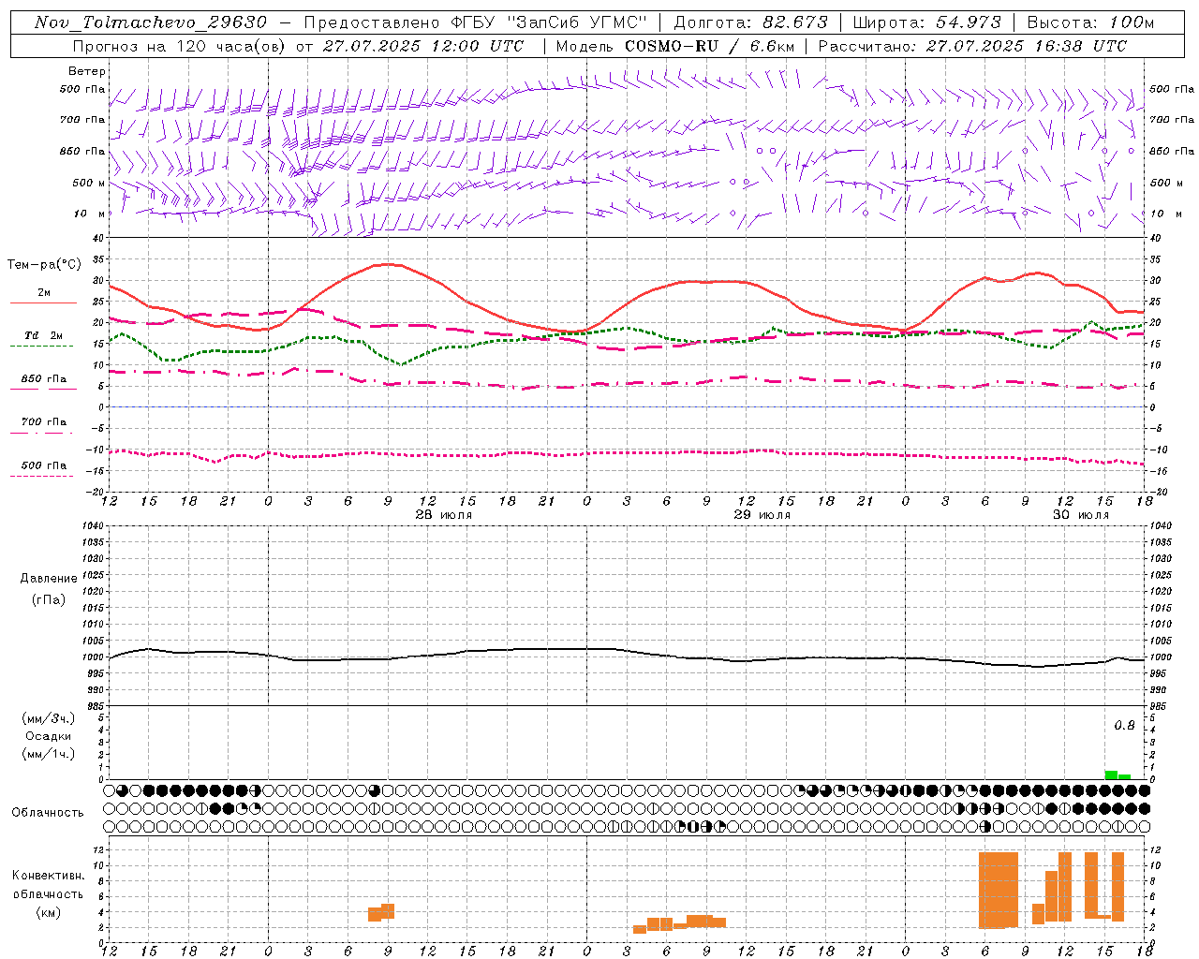Click the 2м temperature legend entry
1199x959 pixels.
coord(44,292)
